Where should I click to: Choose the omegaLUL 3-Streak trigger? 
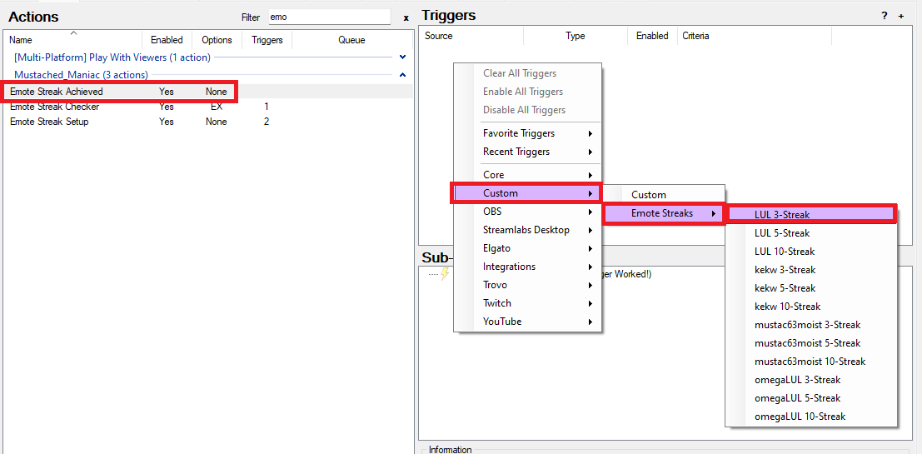tap(811, 379)
